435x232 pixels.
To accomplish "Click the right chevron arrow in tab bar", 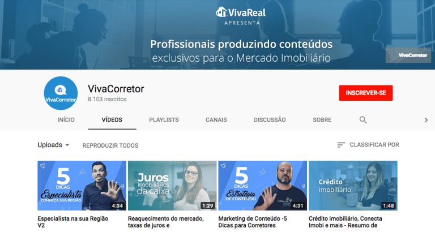I will tap(426, 120).
